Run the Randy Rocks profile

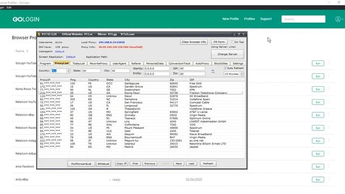(318, 89)
